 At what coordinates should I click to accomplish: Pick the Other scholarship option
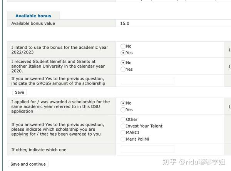[x=123, y=120]
